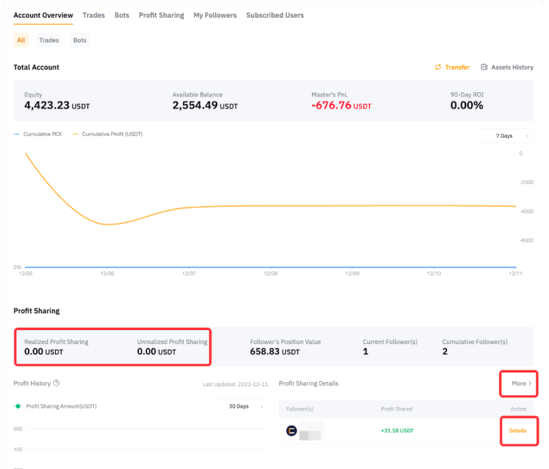Click the Transfer swap icon
Viewport: 549px width, 469px height.
(x=438, y=67)
